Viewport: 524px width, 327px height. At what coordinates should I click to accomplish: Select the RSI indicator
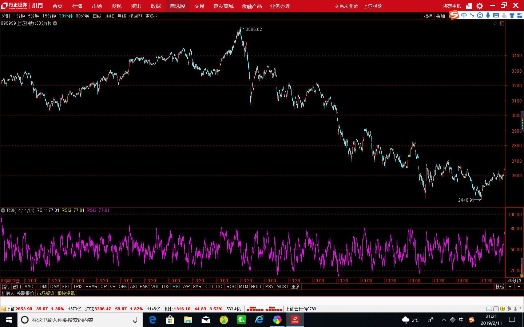point(176,287)
